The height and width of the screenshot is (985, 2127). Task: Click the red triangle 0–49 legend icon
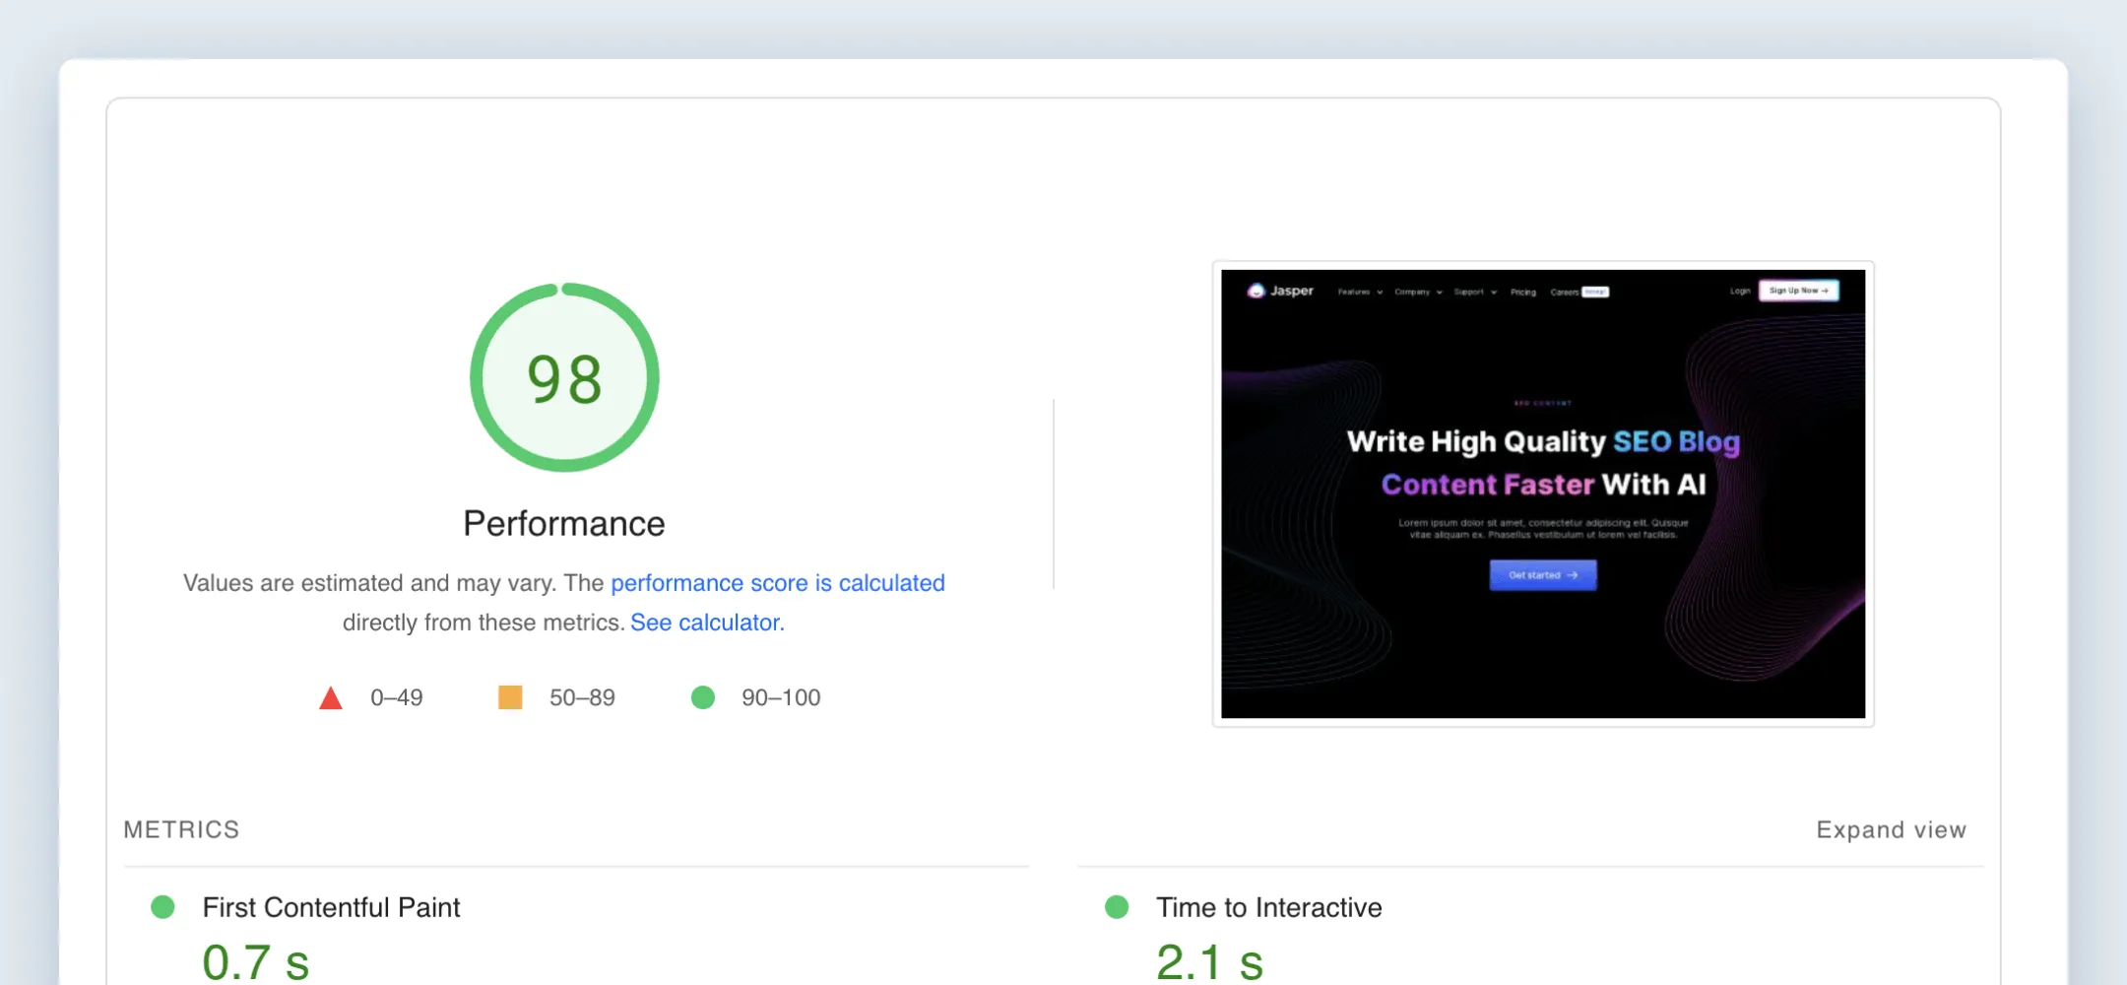click(x=331, y=697)
